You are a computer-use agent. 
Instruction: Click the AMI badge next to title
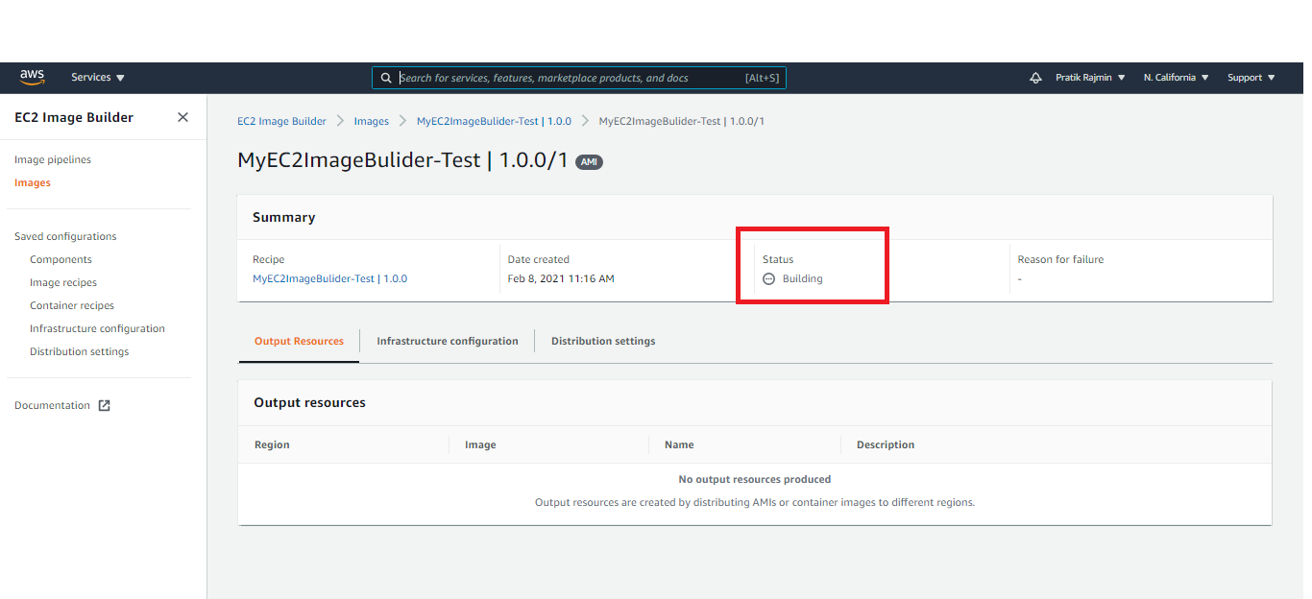point(589,162)
